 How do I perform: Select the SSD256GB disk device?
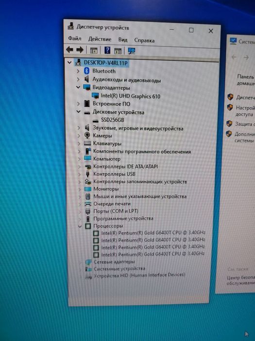coord(113,120)
